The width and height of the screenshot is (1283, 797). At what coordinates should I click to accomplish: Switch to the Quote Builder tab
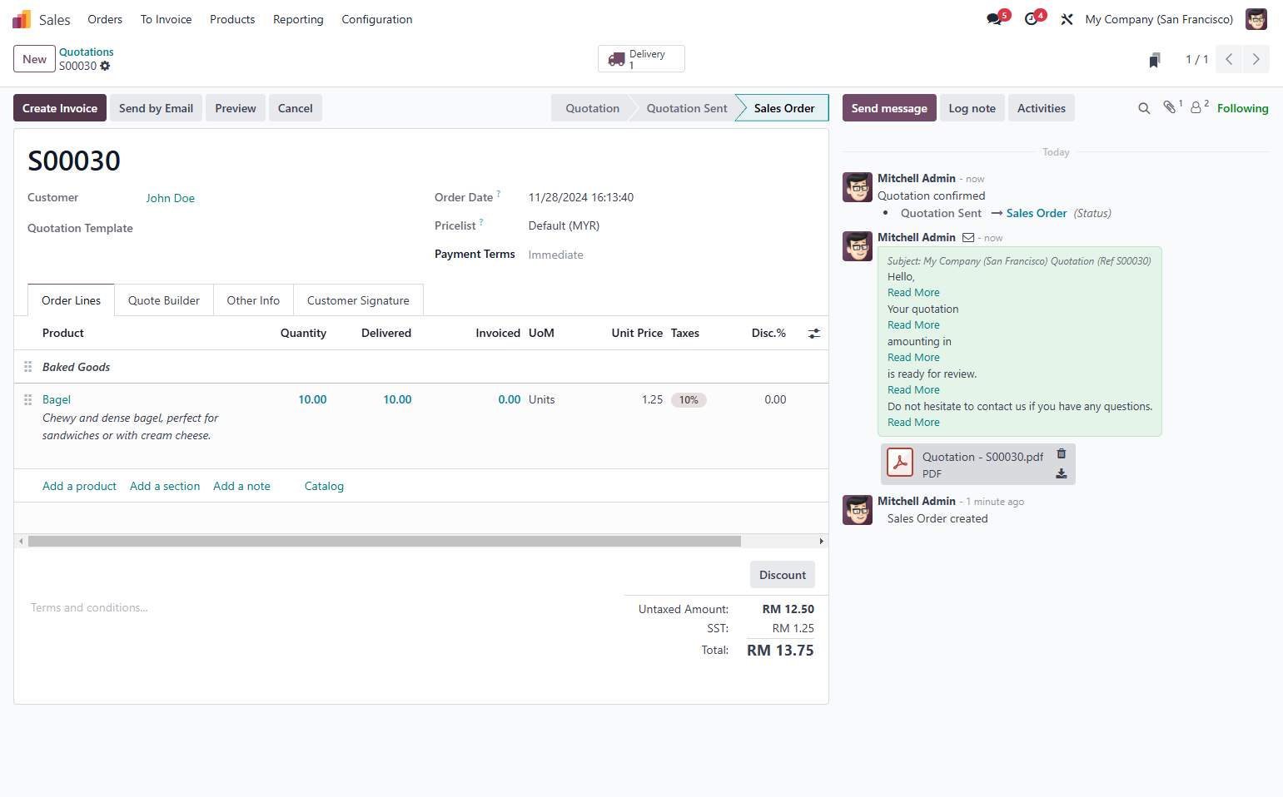(164, 300)
